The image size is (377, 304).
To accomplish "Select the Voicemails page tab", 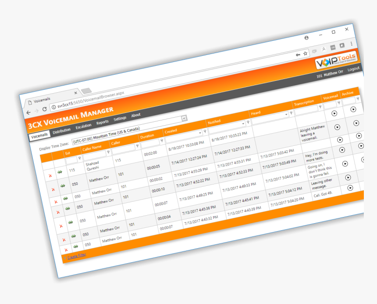I will pyautogui.click(x=39, y=136).
